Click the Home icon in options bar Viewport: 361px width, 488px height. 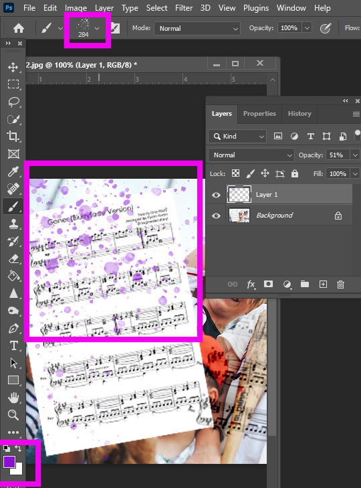click(x=19, y=28)
